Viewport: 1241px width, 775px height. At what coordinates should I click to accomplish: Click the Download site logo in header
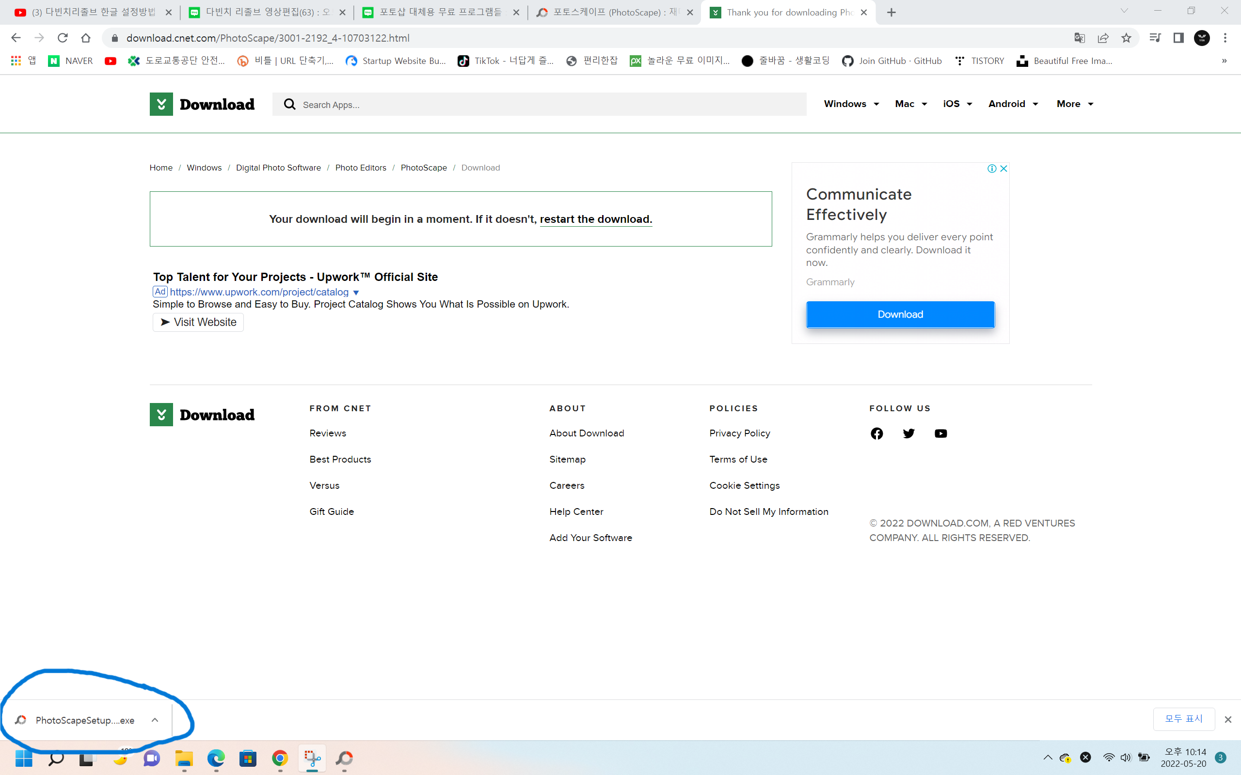pos(202,104)
